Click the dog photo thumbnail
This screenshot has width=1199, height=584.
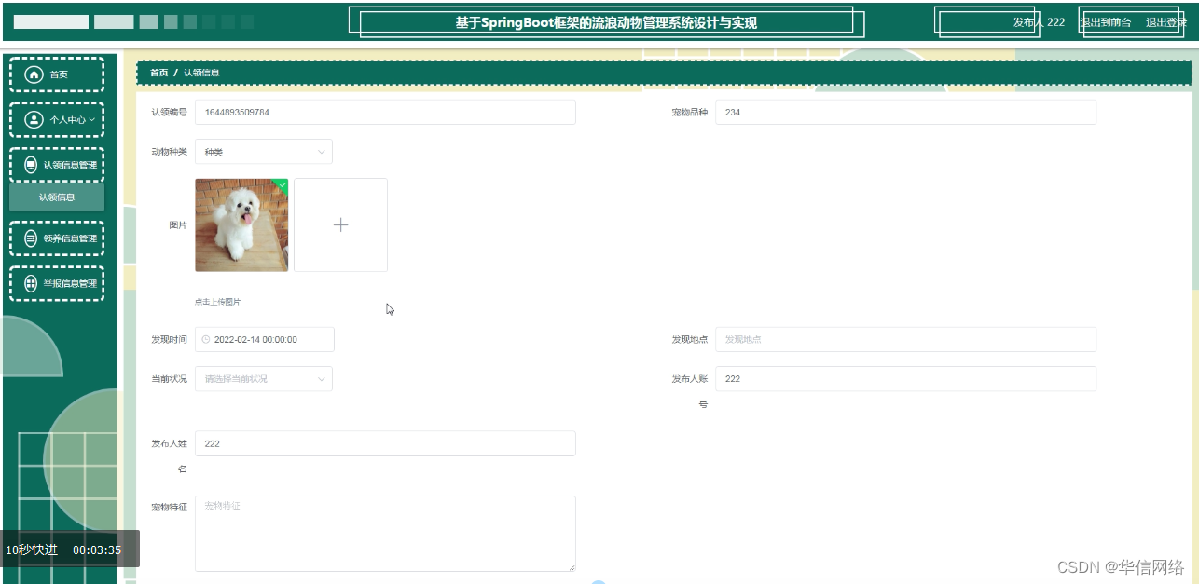click(241, 224)
